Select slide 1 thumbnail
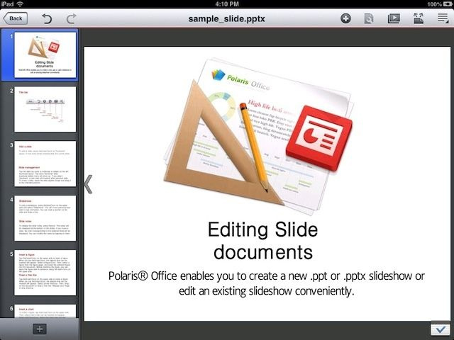The width and height of the screenshot is (454, 340). [45, 55]
